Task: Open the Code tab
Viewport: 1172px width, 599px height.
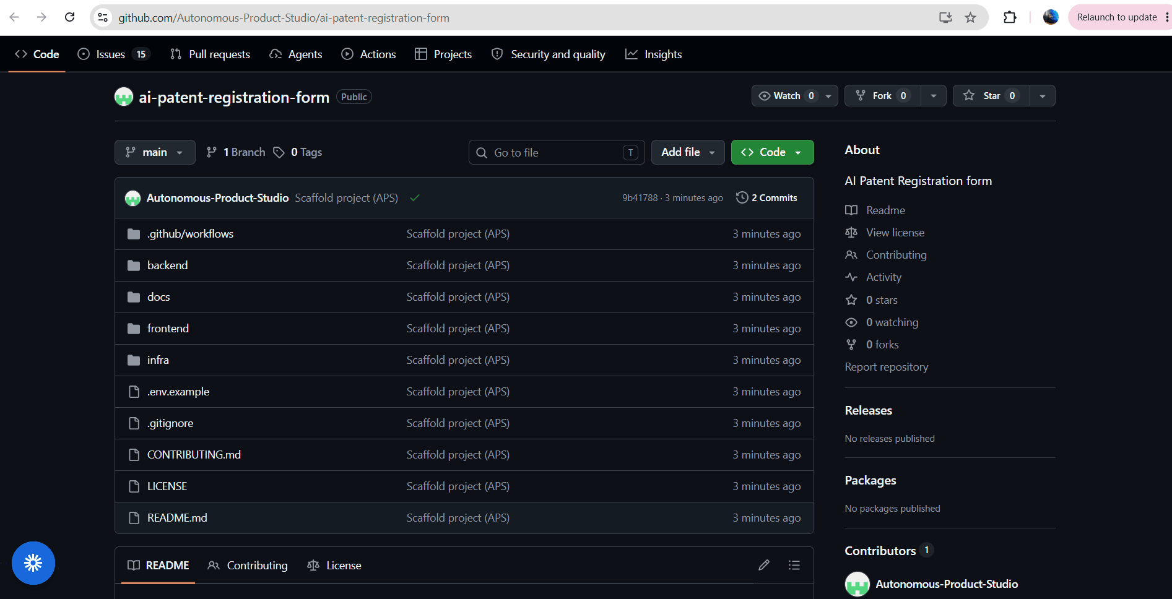Action: click(x=37, y=54)
